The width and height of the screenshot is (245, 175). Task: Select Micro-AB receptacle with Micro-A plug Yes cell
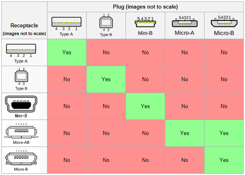point(185,133)
